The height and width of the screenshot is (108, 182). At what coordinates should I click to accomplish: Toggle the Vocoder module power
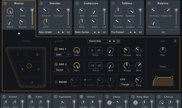41,4
